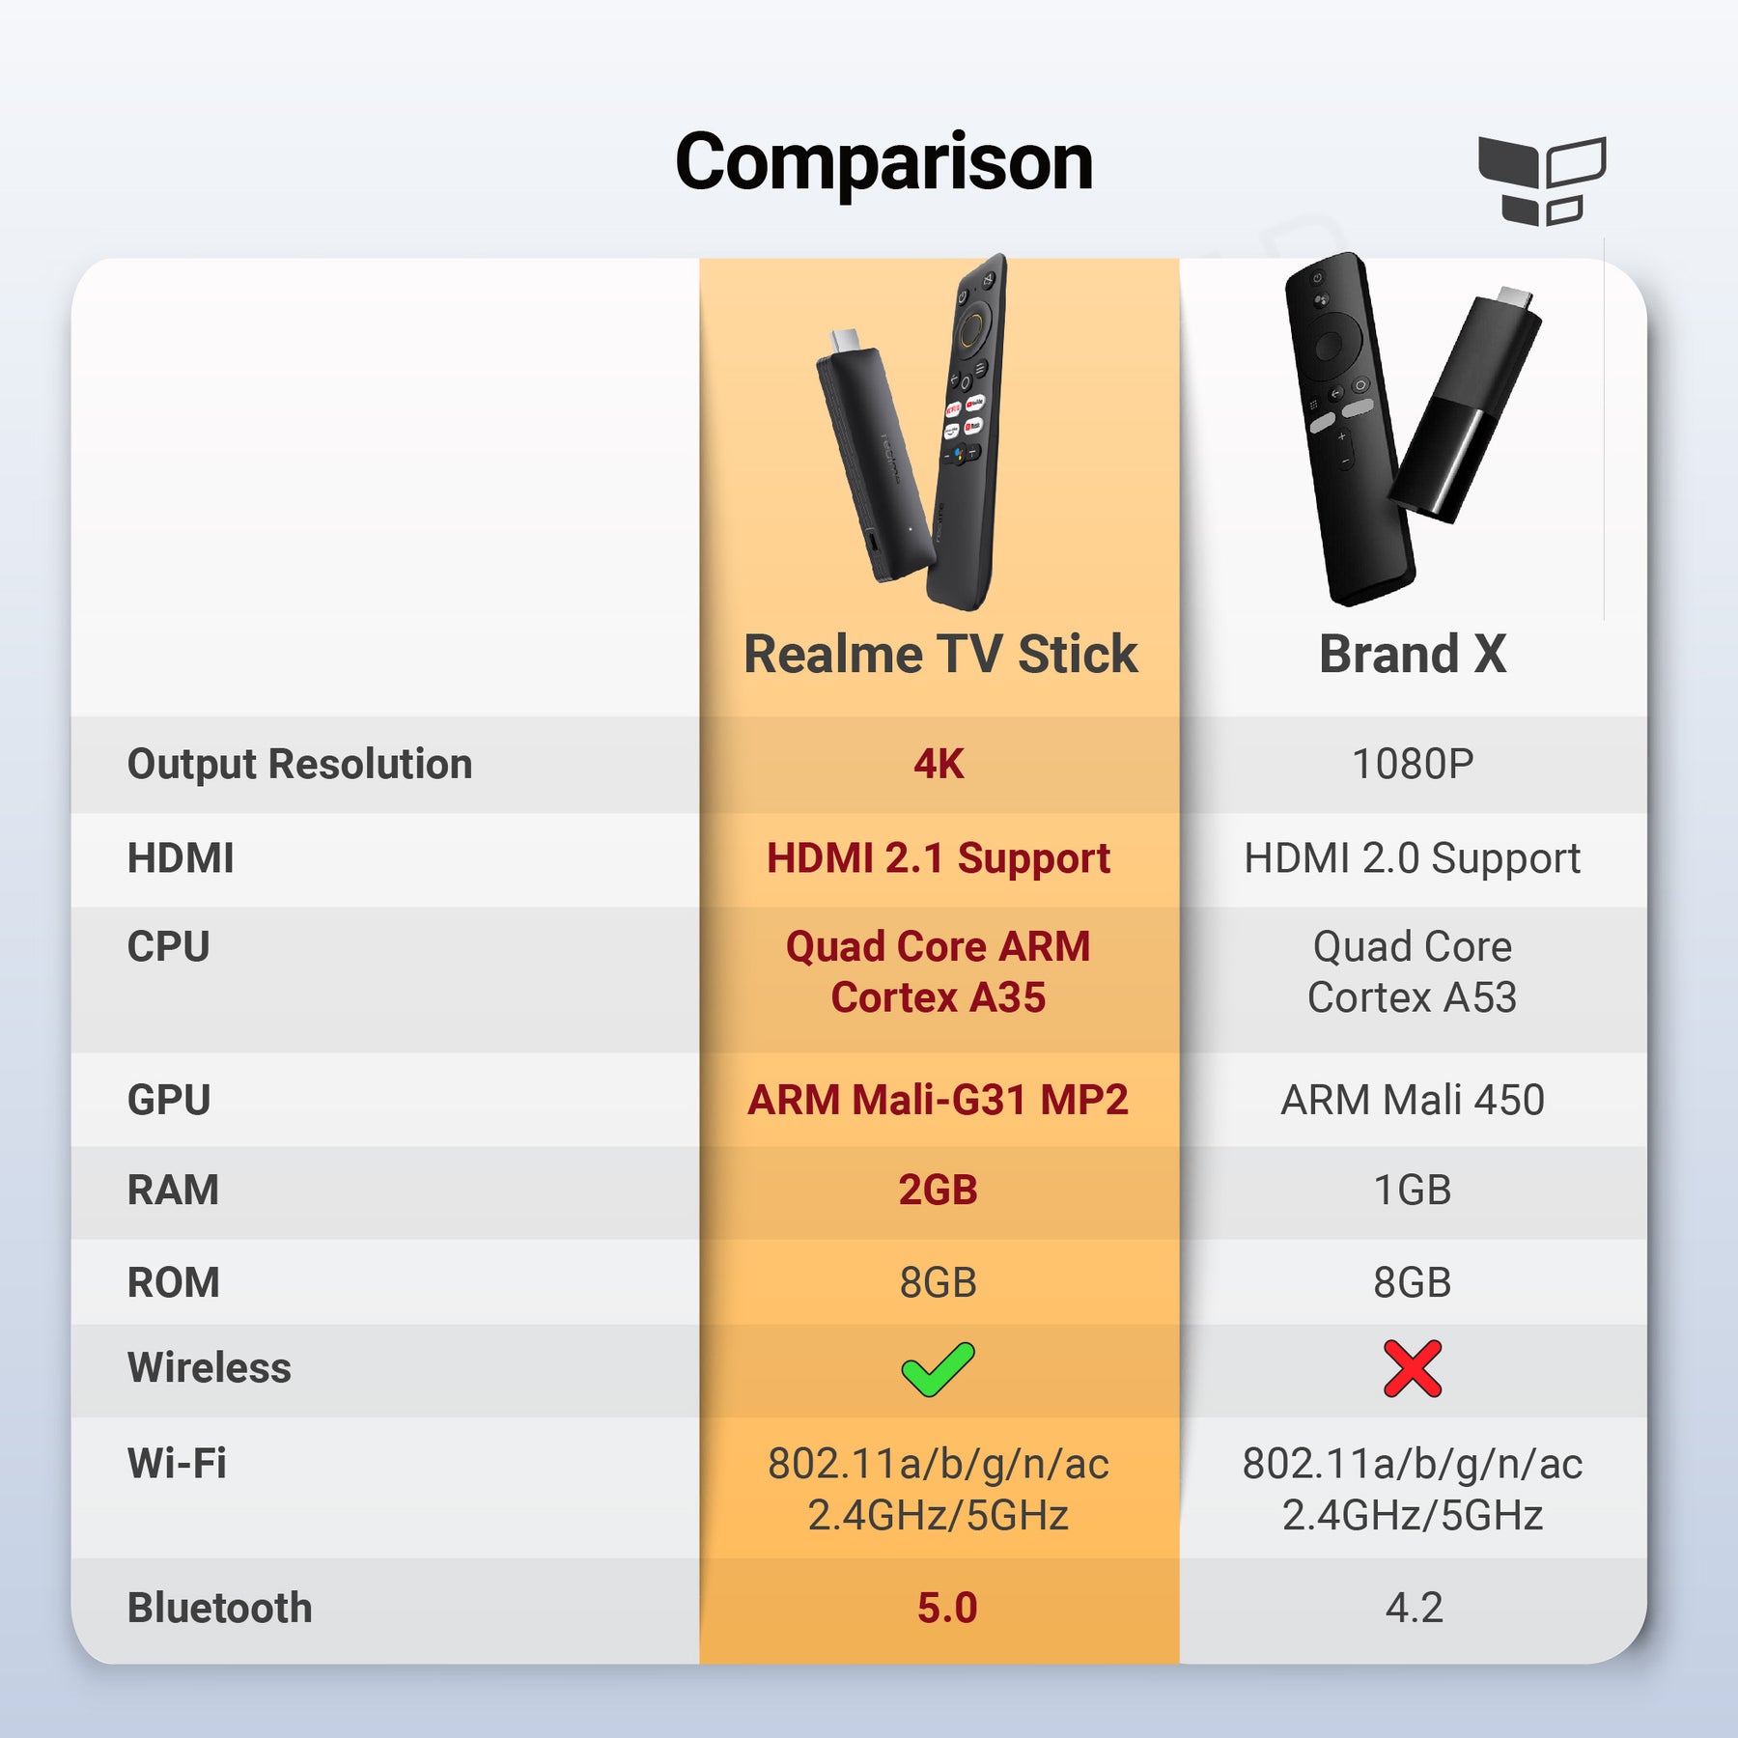Viewport: 1738px width, 1738px height.
Task: Click the Brand X HDMI stick dongle image
Action: click(1464, 406)
